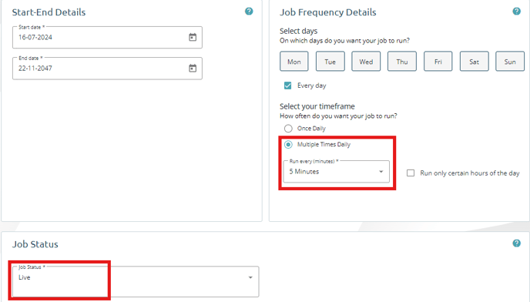
Task: Select the Sat day button
Action: tap(475, 62)
